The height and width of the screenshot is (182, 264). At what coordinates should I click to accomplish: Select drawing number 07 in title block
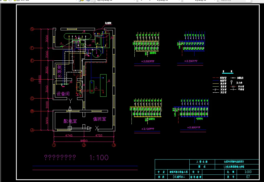248,177
